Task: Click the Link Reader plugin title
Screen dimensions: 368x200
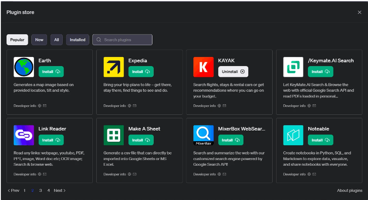Action: [53, 129]
